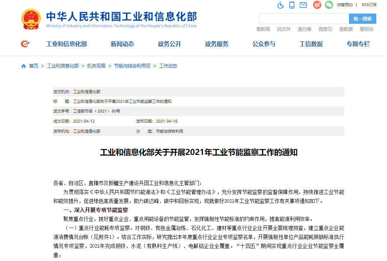
Task: Select 要投诉 quick link
Action: 367,29
